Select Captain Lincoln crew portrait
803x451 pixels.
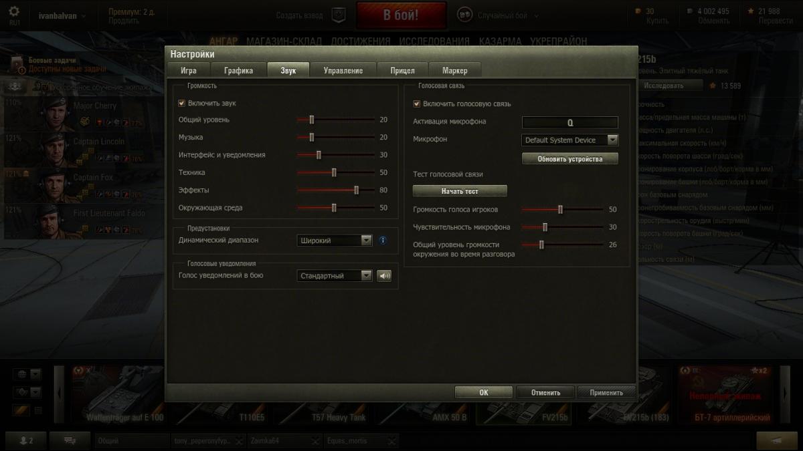56,150
